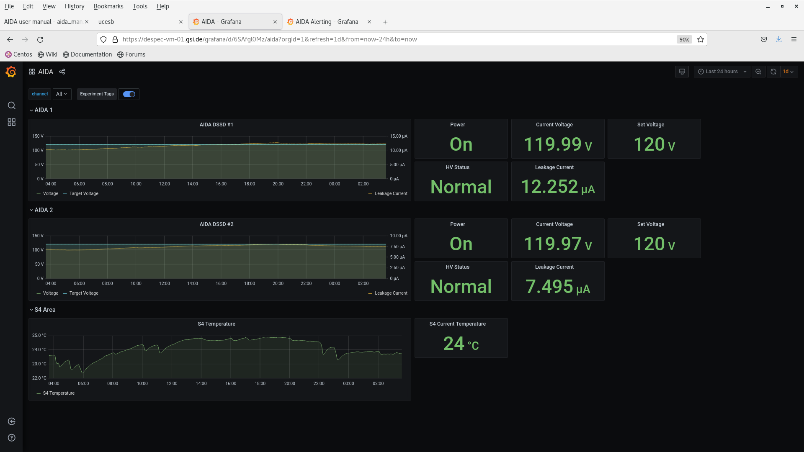Click the cycle view mode monitor icon
Viewport: 804px width, 452px height.
coord(682,72)
